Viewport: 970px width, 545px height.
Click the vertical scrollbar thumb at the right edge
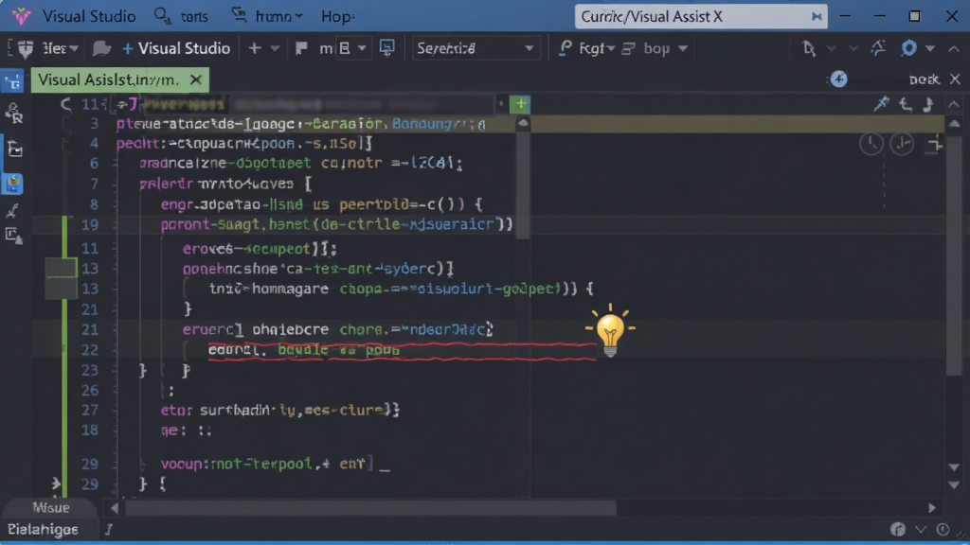coord(954,254)
